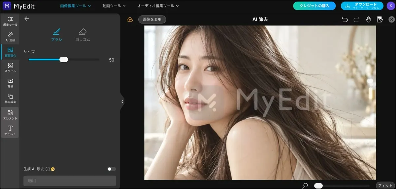The image size is (396, 189).
Task: Open the 画像編集ツール dropdown menu
Action: coord(76,6)
